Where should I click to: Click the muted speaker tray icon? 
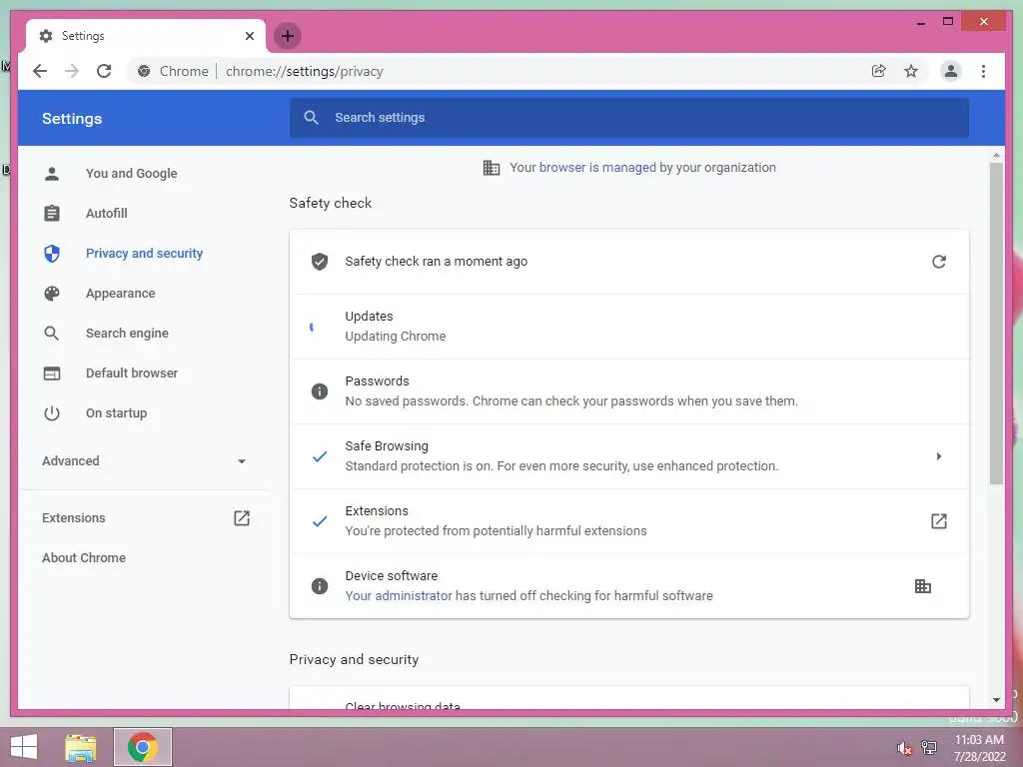point(903,748)
